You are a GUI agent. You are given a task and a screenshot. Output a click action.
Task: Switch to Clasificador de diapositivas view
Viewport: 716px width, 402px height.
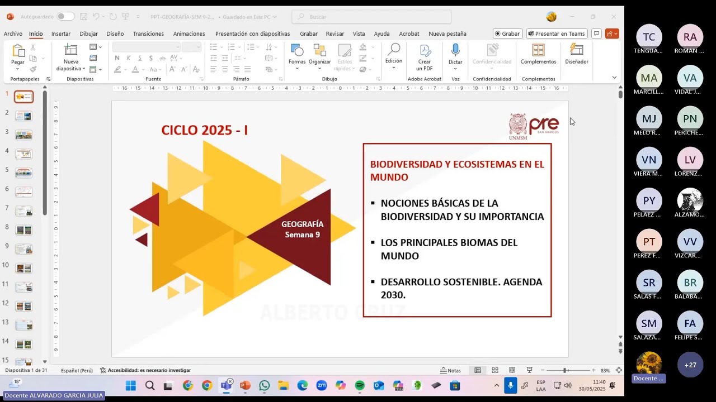point(495,370)
